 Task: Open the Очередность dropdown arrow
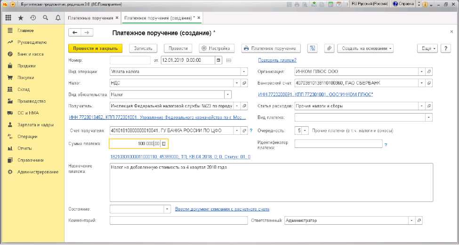[x=305, y=131]
